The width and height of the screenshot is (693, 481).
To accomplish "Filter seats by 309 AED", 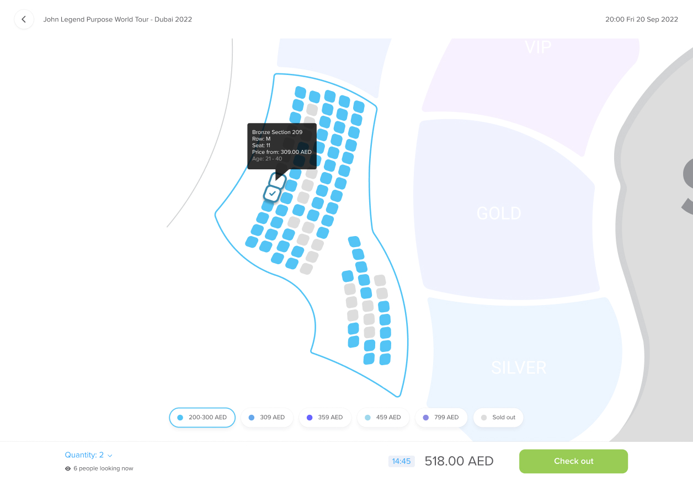I will [x=266, y=418].
